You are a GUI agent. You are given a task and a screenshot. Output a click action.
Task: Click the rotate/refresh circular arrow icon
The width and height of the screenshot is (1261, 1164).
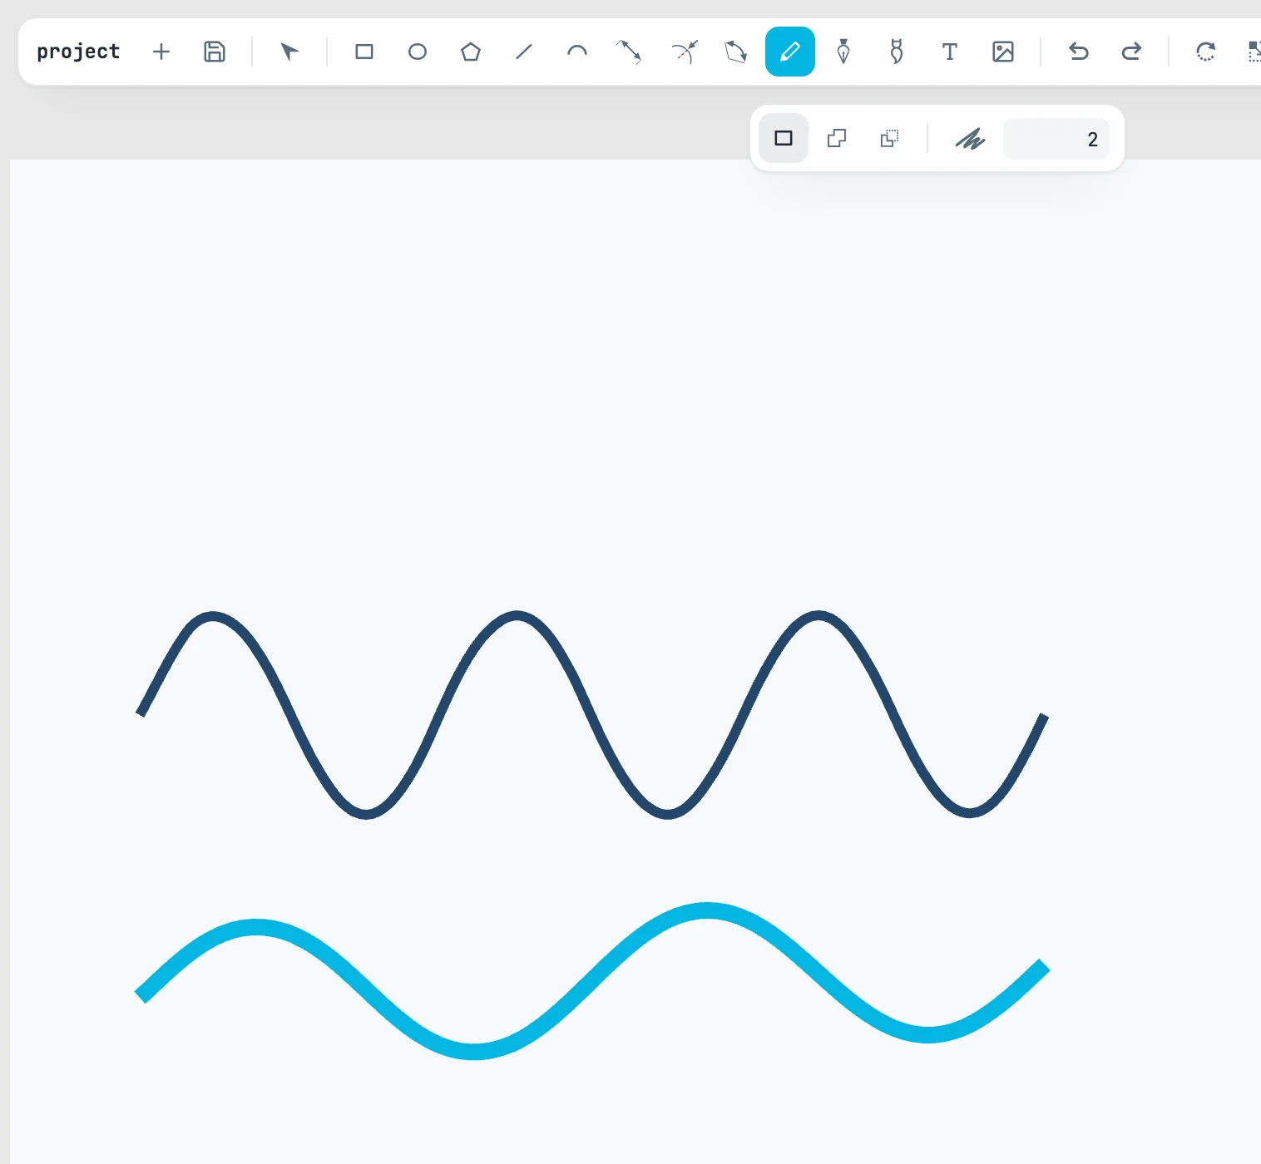tap(1206, 52)
